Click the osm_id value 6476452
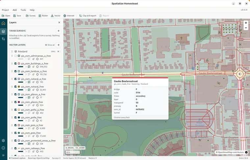This screenshot has width=250, height=160. (140, 109)
